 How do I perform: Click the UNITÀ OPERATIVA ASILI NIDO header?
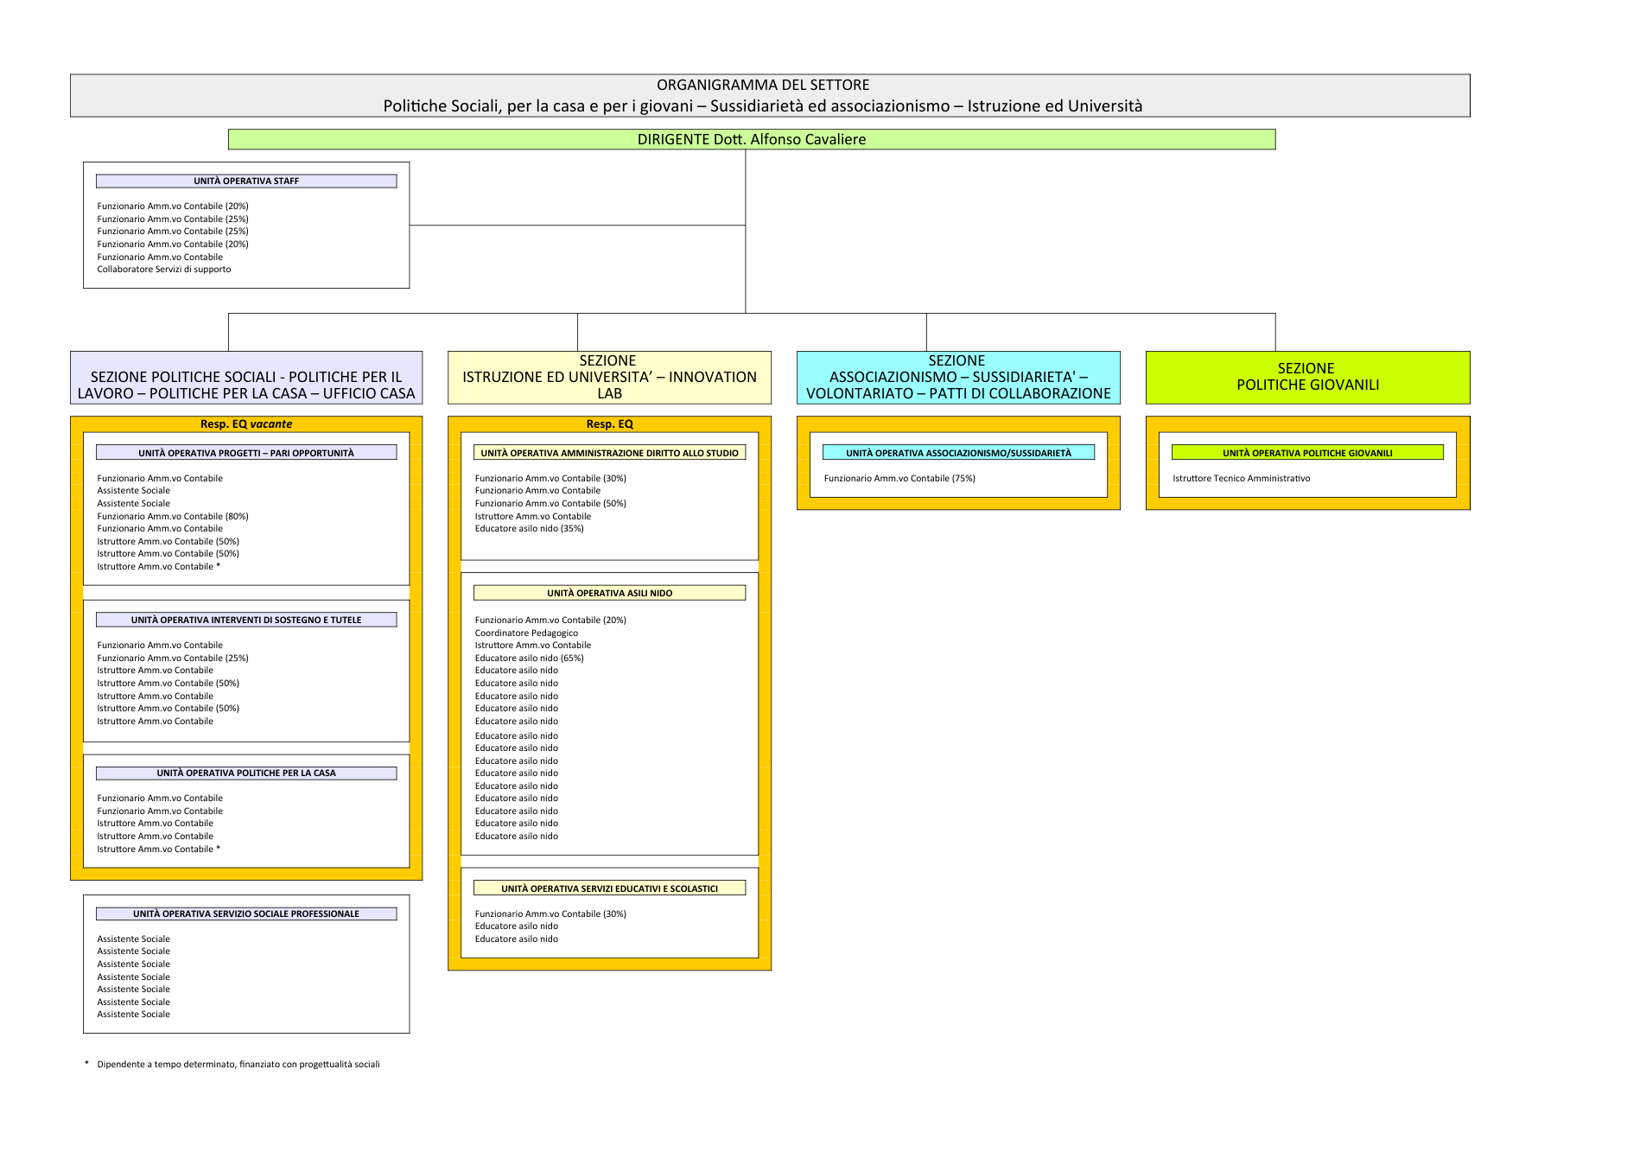609,593
